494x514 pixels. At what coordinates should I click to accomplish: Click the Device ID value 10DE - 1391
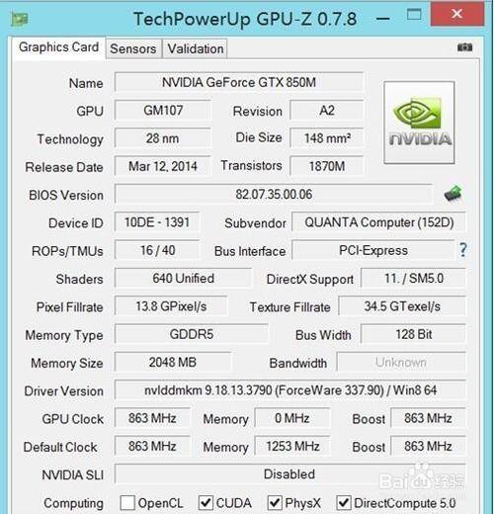[x=157, y=222]
